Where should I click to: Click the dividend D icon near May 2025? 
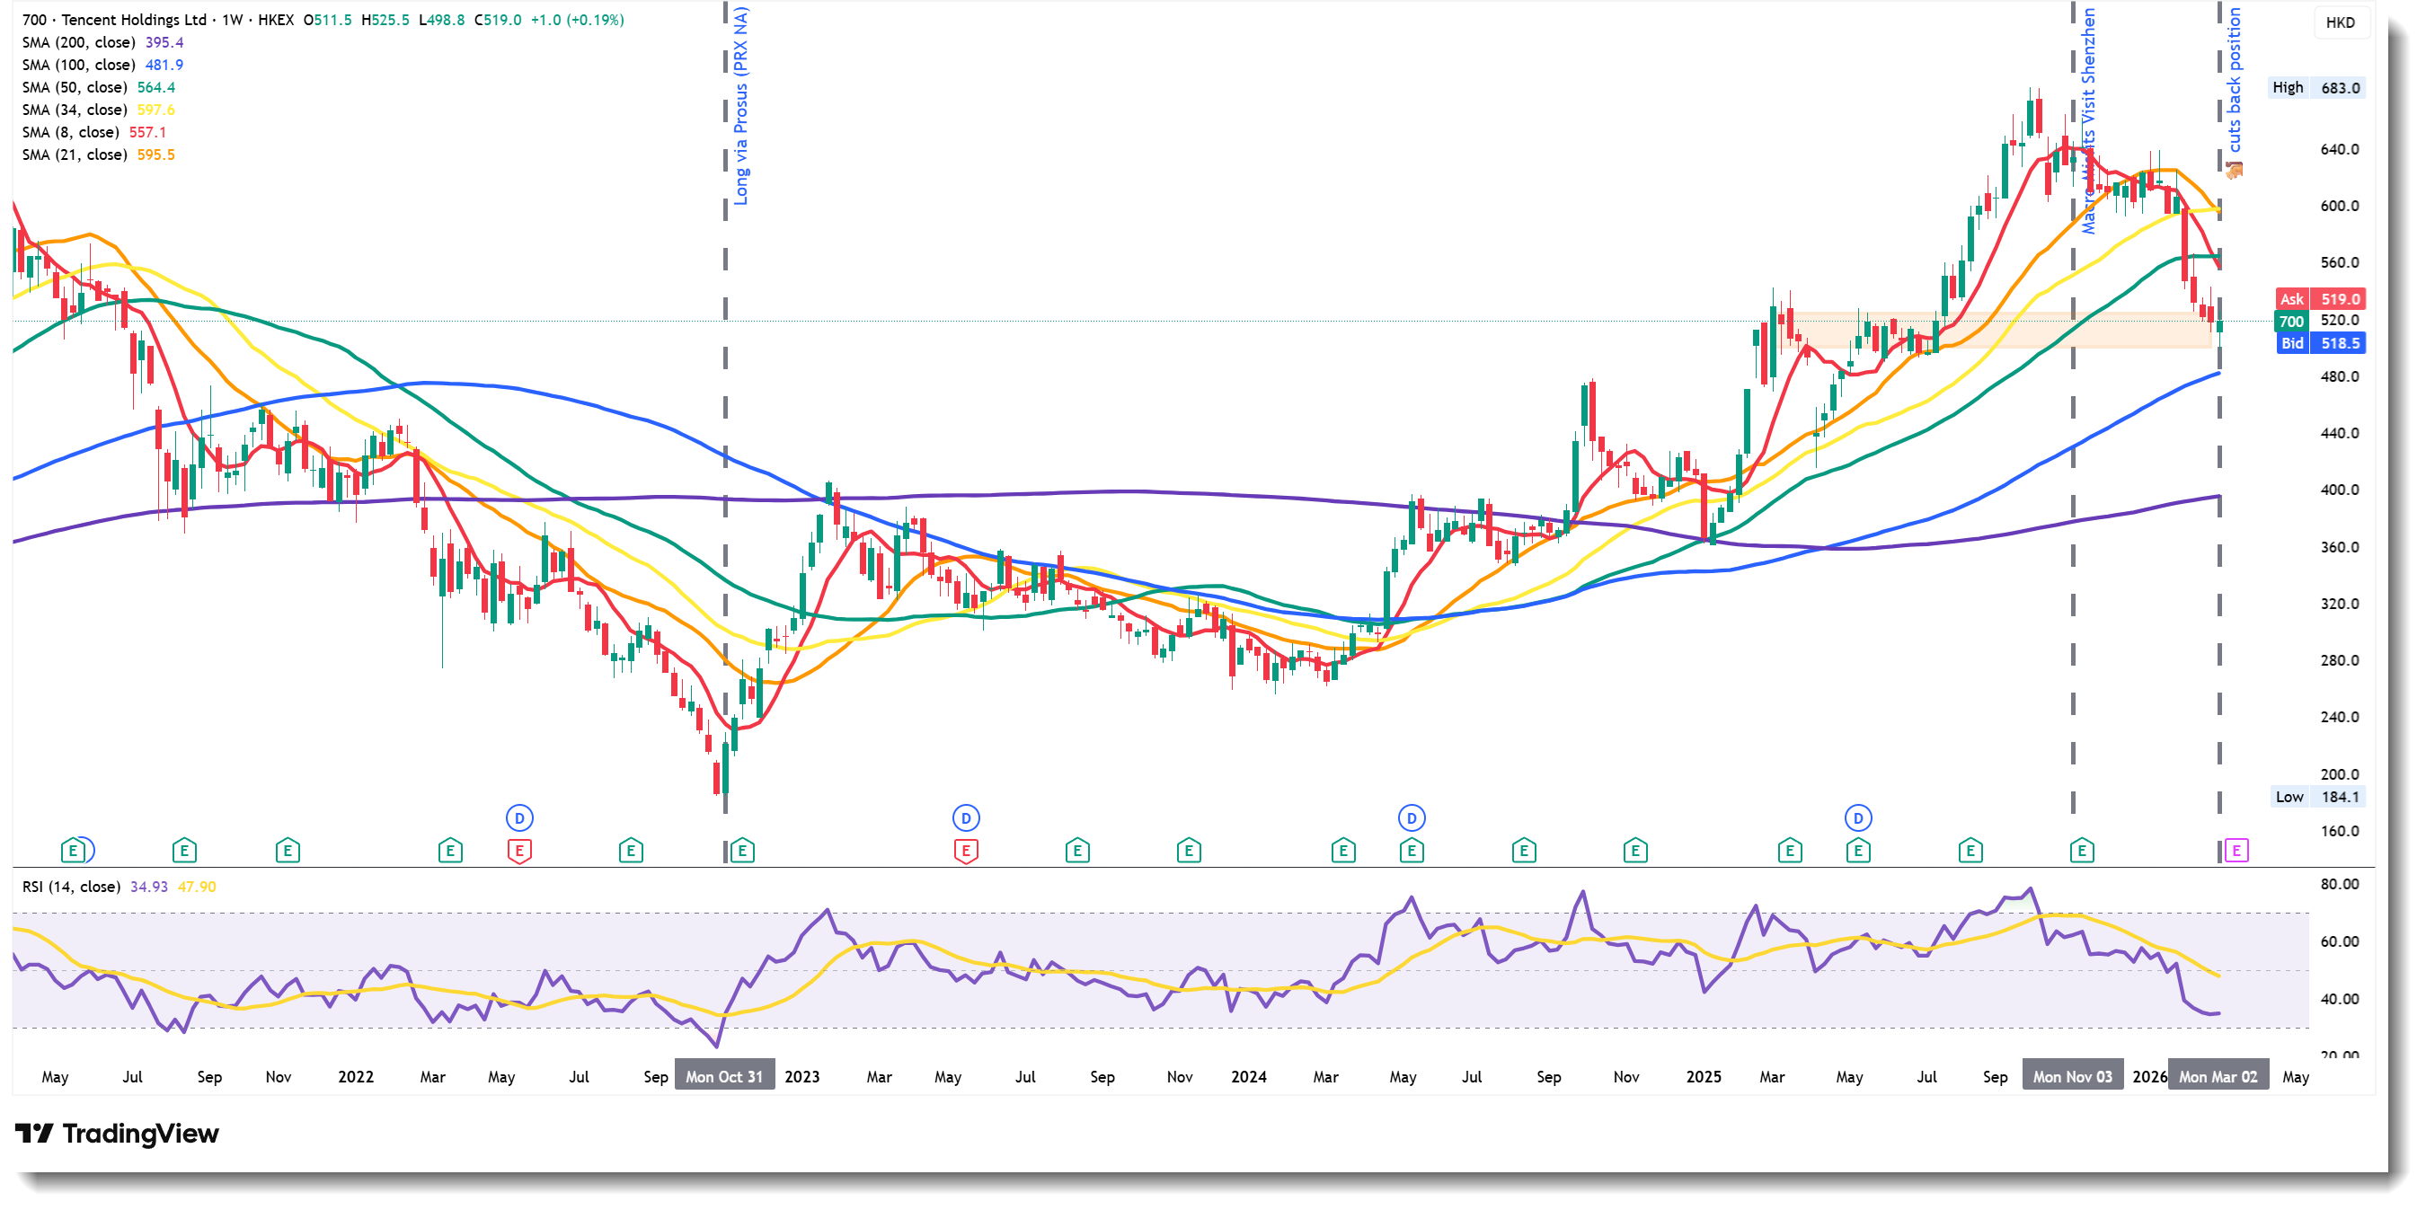tap(1857, 818)
